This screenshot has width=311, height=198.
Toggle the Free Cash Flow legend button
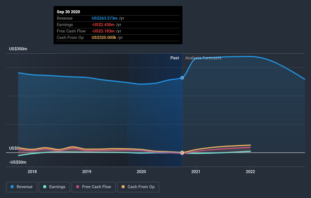[x=94, y=187]
